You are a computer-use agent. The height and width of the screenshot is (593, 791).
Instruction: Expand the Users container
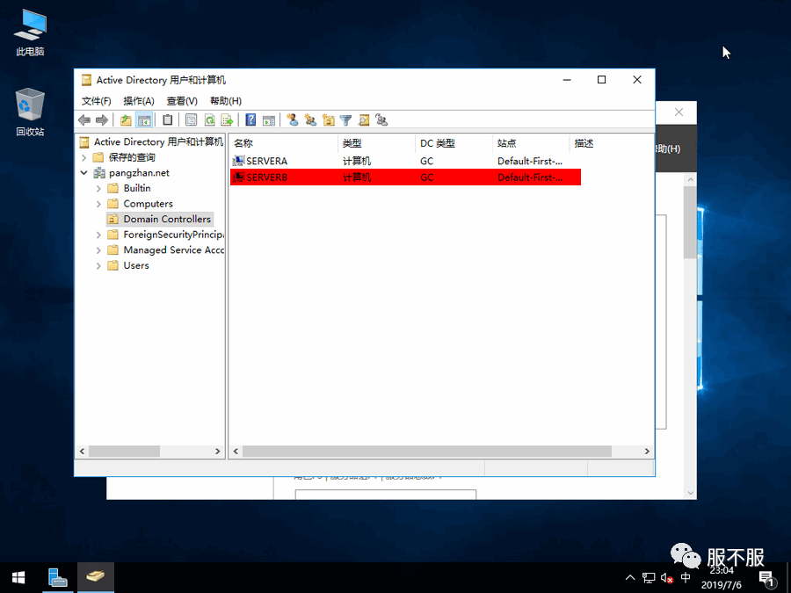click(x=98, y=265)
